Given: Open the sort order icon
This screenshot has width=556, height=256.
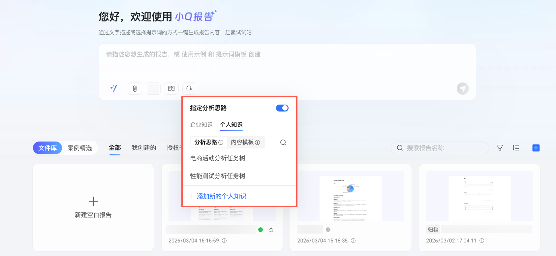Looking at the screenshot, I should (x=516, y=148).
